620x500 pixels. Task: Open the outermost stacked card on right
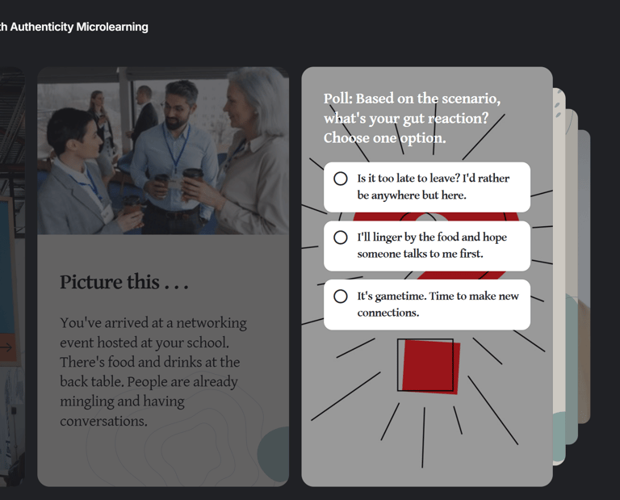point(584,277)
